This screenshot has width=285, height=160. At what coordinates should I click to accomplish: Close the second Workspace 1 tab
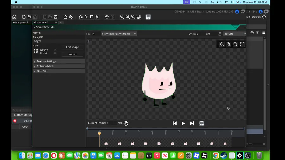[56, 22]
